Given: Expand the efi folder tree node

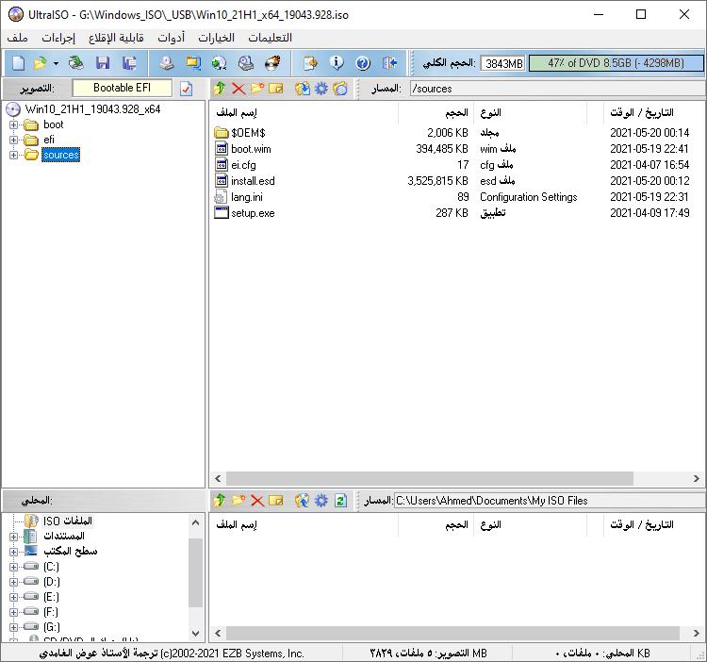Looking at the screenshot, I should [13, 140].
